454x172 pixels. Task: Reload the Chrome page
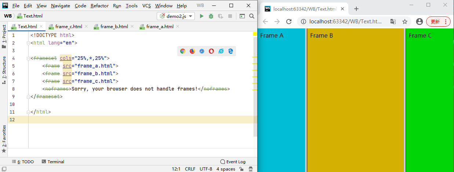click(x=289, y=22)
